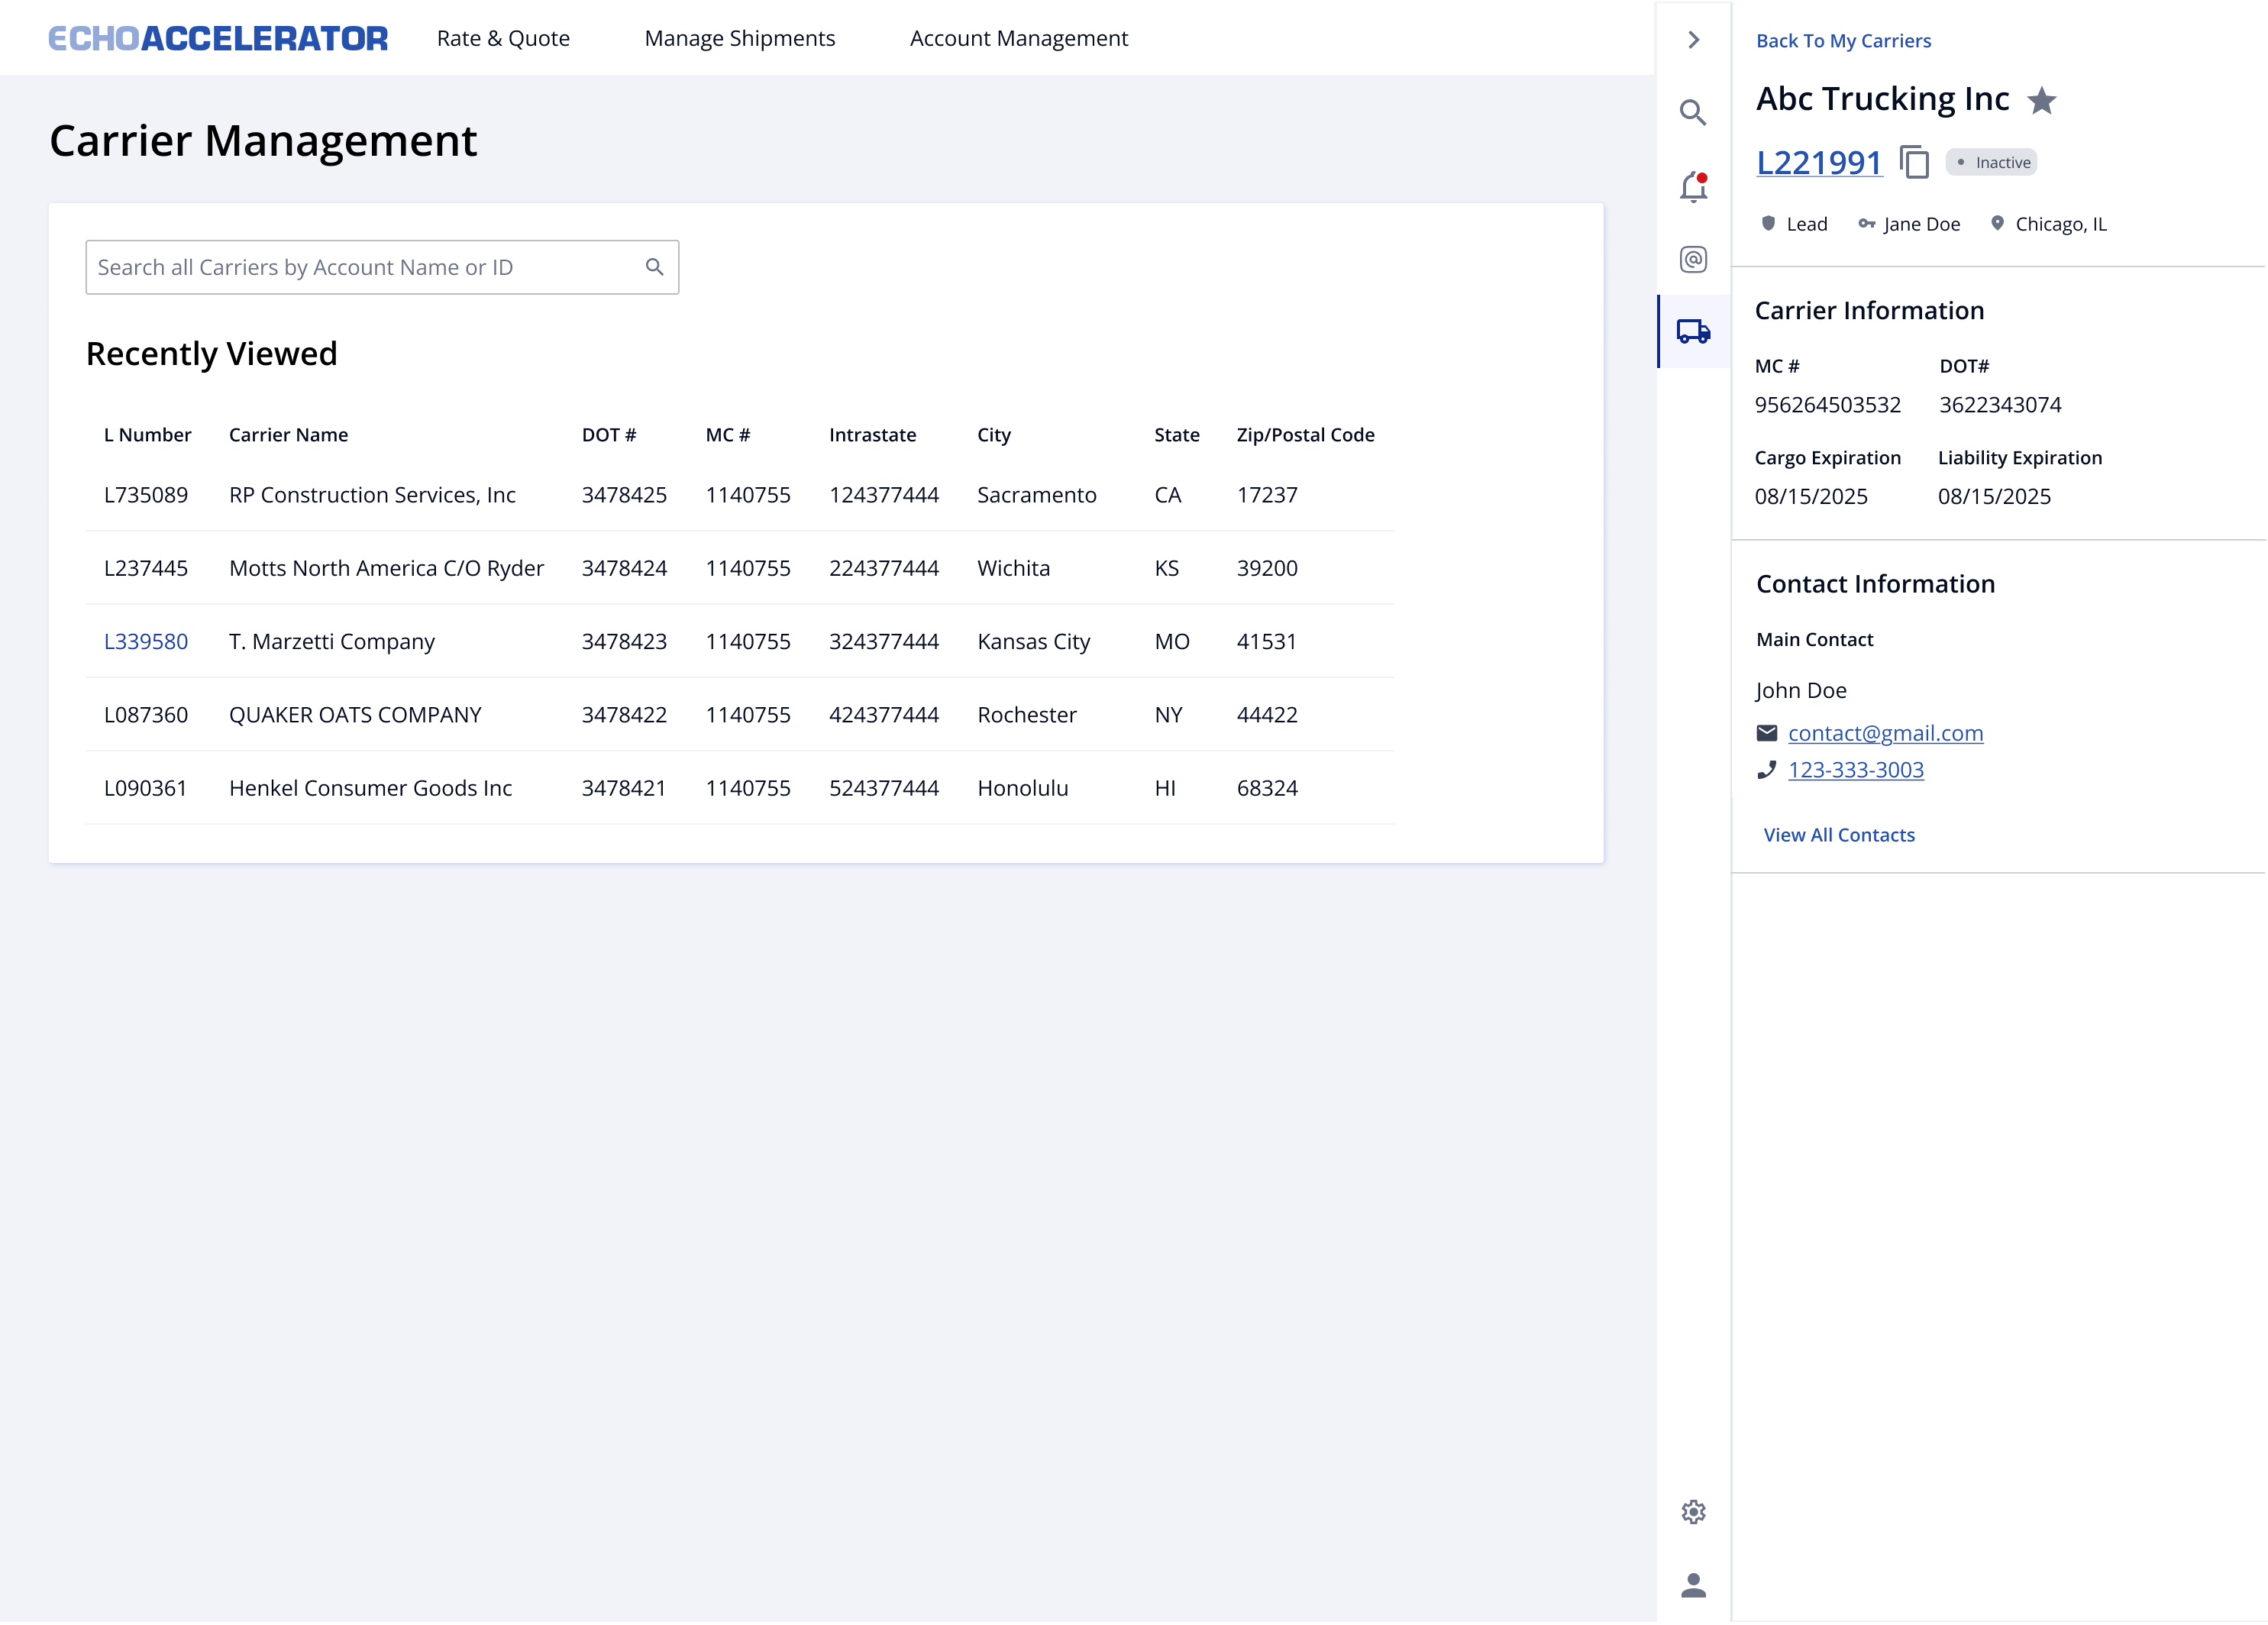This screenshot has width=2268, height=1625.
Task: Click the phone icon beside 123-333-3003
Action: [1767, 770]
